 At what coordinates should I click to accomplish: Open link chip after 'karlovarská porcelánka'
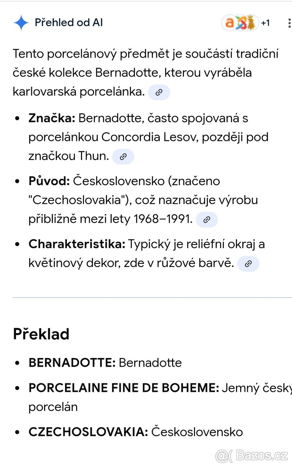[x=159, y=92]
